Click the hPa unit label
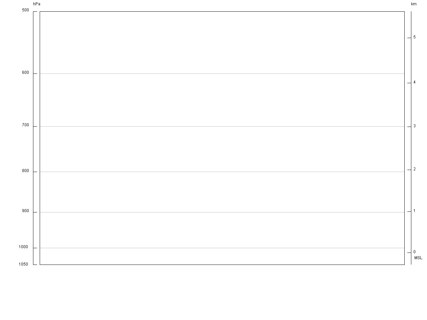This screenshot has width=427, height=320. [37, 4]
